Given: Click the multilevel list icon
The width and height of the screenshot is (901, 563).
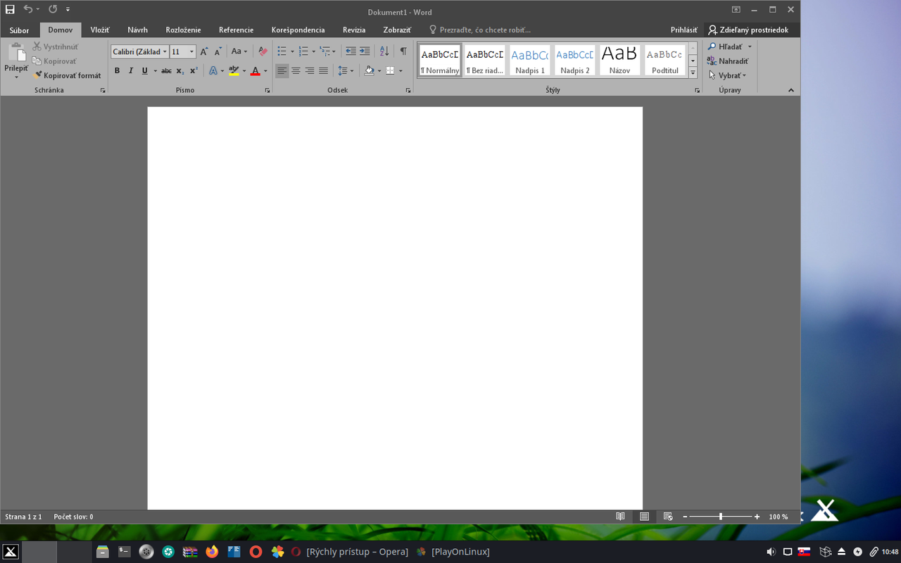Looking at the screenshot, I should (x=325, y=51).
